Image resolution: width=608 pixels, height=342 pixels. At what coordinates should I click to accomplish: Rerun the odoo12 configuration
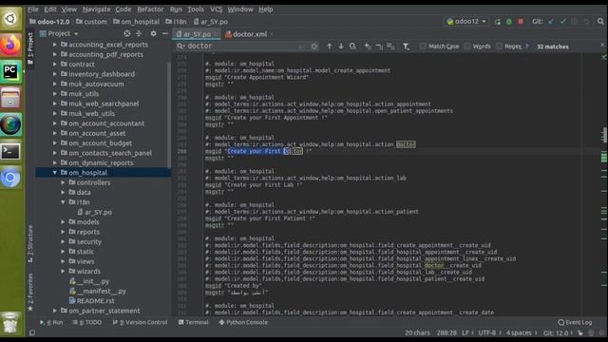(x=497, y=22)
